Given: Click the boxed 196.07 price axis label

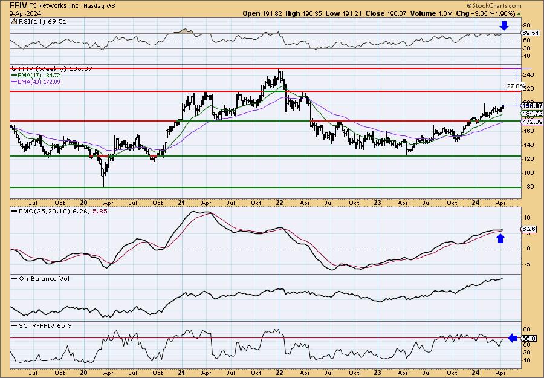Looking at the screenshot, I should (x=532, y=106).
